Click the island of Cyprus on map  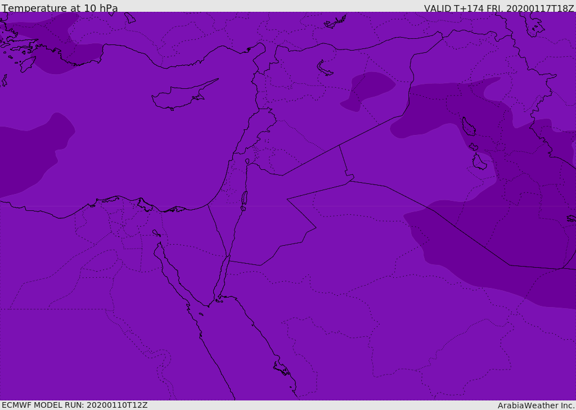pos(184,96)
